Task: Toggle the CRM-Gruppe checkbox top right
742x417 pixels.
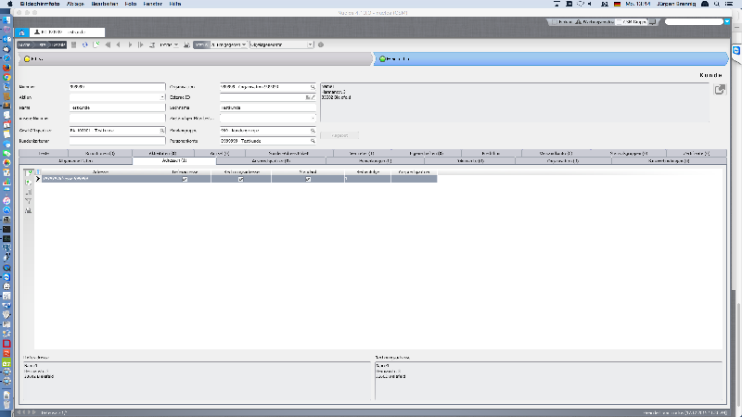Action: click(619, 21)
